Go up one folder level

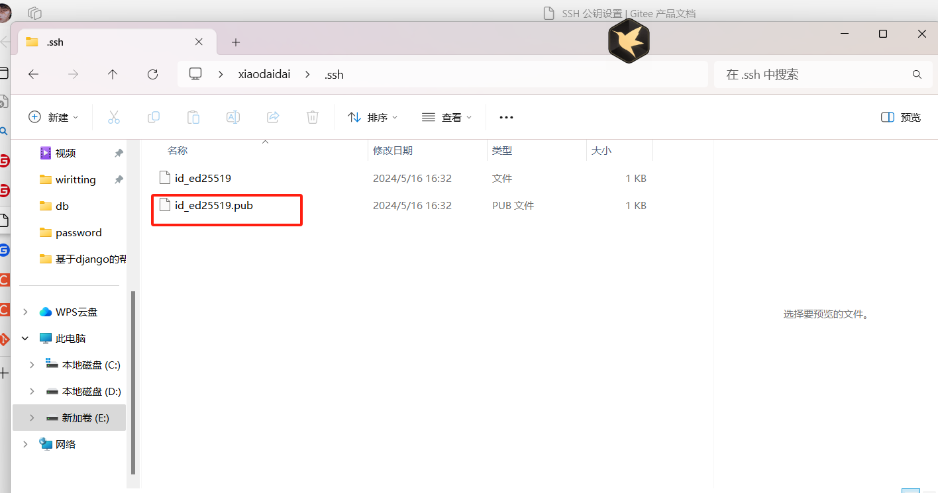click(113, 75)
